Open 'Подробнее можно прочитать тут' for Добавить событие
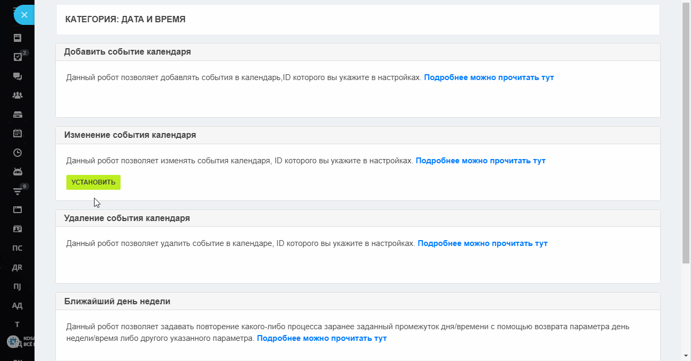This screenshot has width=691, height=361. (489, 77)
